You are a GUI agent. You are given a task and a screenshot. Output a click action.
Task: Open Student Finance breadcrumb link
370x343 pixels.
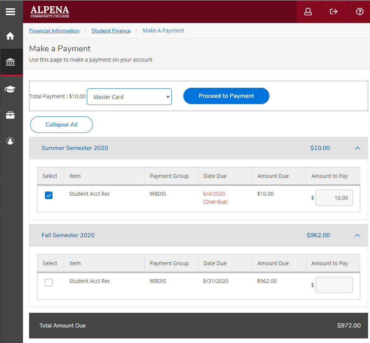click(111, 31)
